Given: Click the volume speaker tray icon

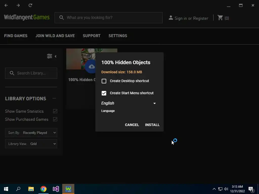Looking at the screenshot, I should tap(226, 189).
